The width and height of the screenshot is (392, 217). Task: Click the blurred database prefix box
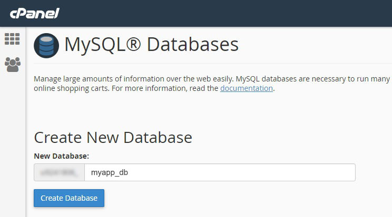59,172
